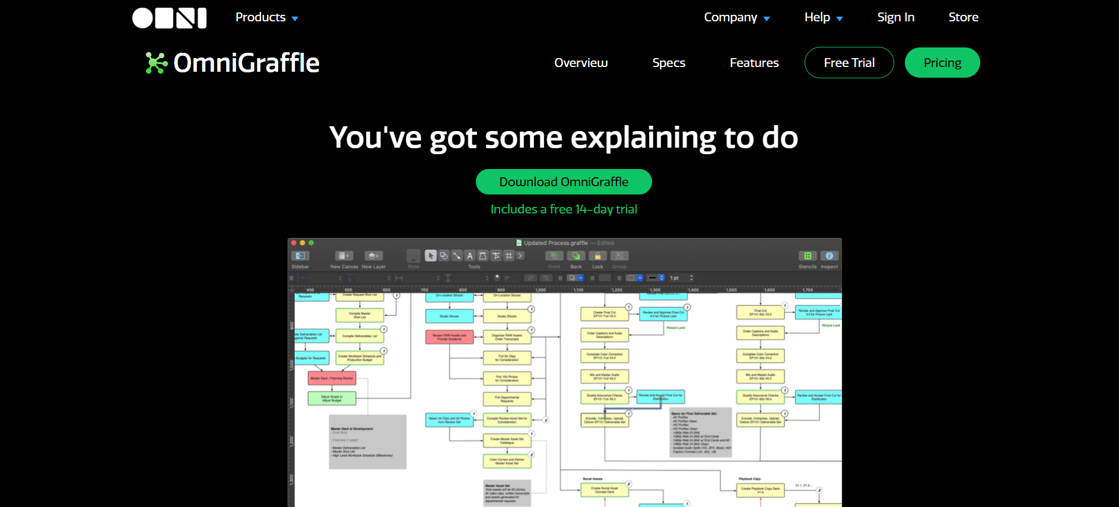This screenshot has width=1119, height=507.
Task: Select the arrow Selection tool in screenshot
Action: click(x=431, y=256)
